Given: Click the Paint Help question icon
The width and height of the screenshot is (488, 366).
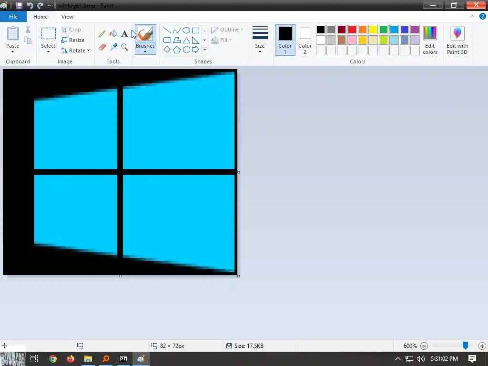Looking at the screenshot, I should tap(482, 17).
